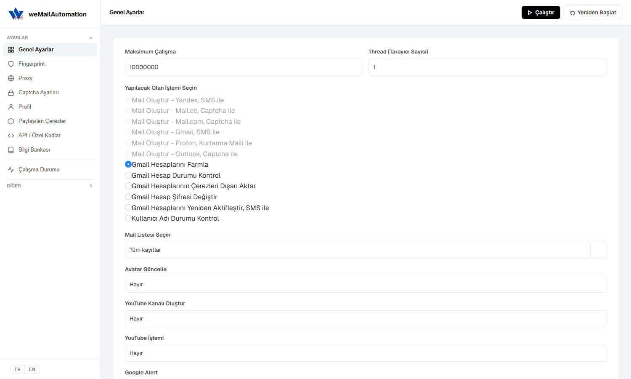
Task: Click the Google Alert label
Action: (141, 373)
